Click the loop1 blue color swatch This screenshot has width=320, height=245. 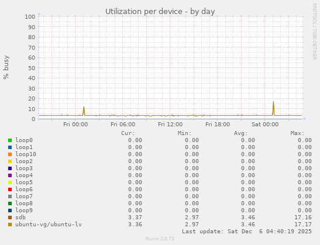click(10, 147)
